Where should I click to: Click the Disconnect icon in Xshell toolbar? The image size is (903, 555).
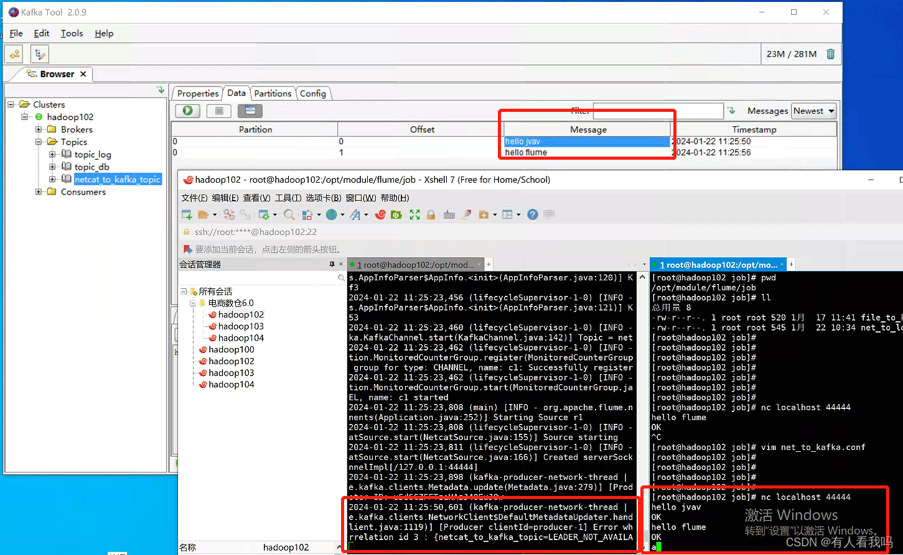pos(229,214)
